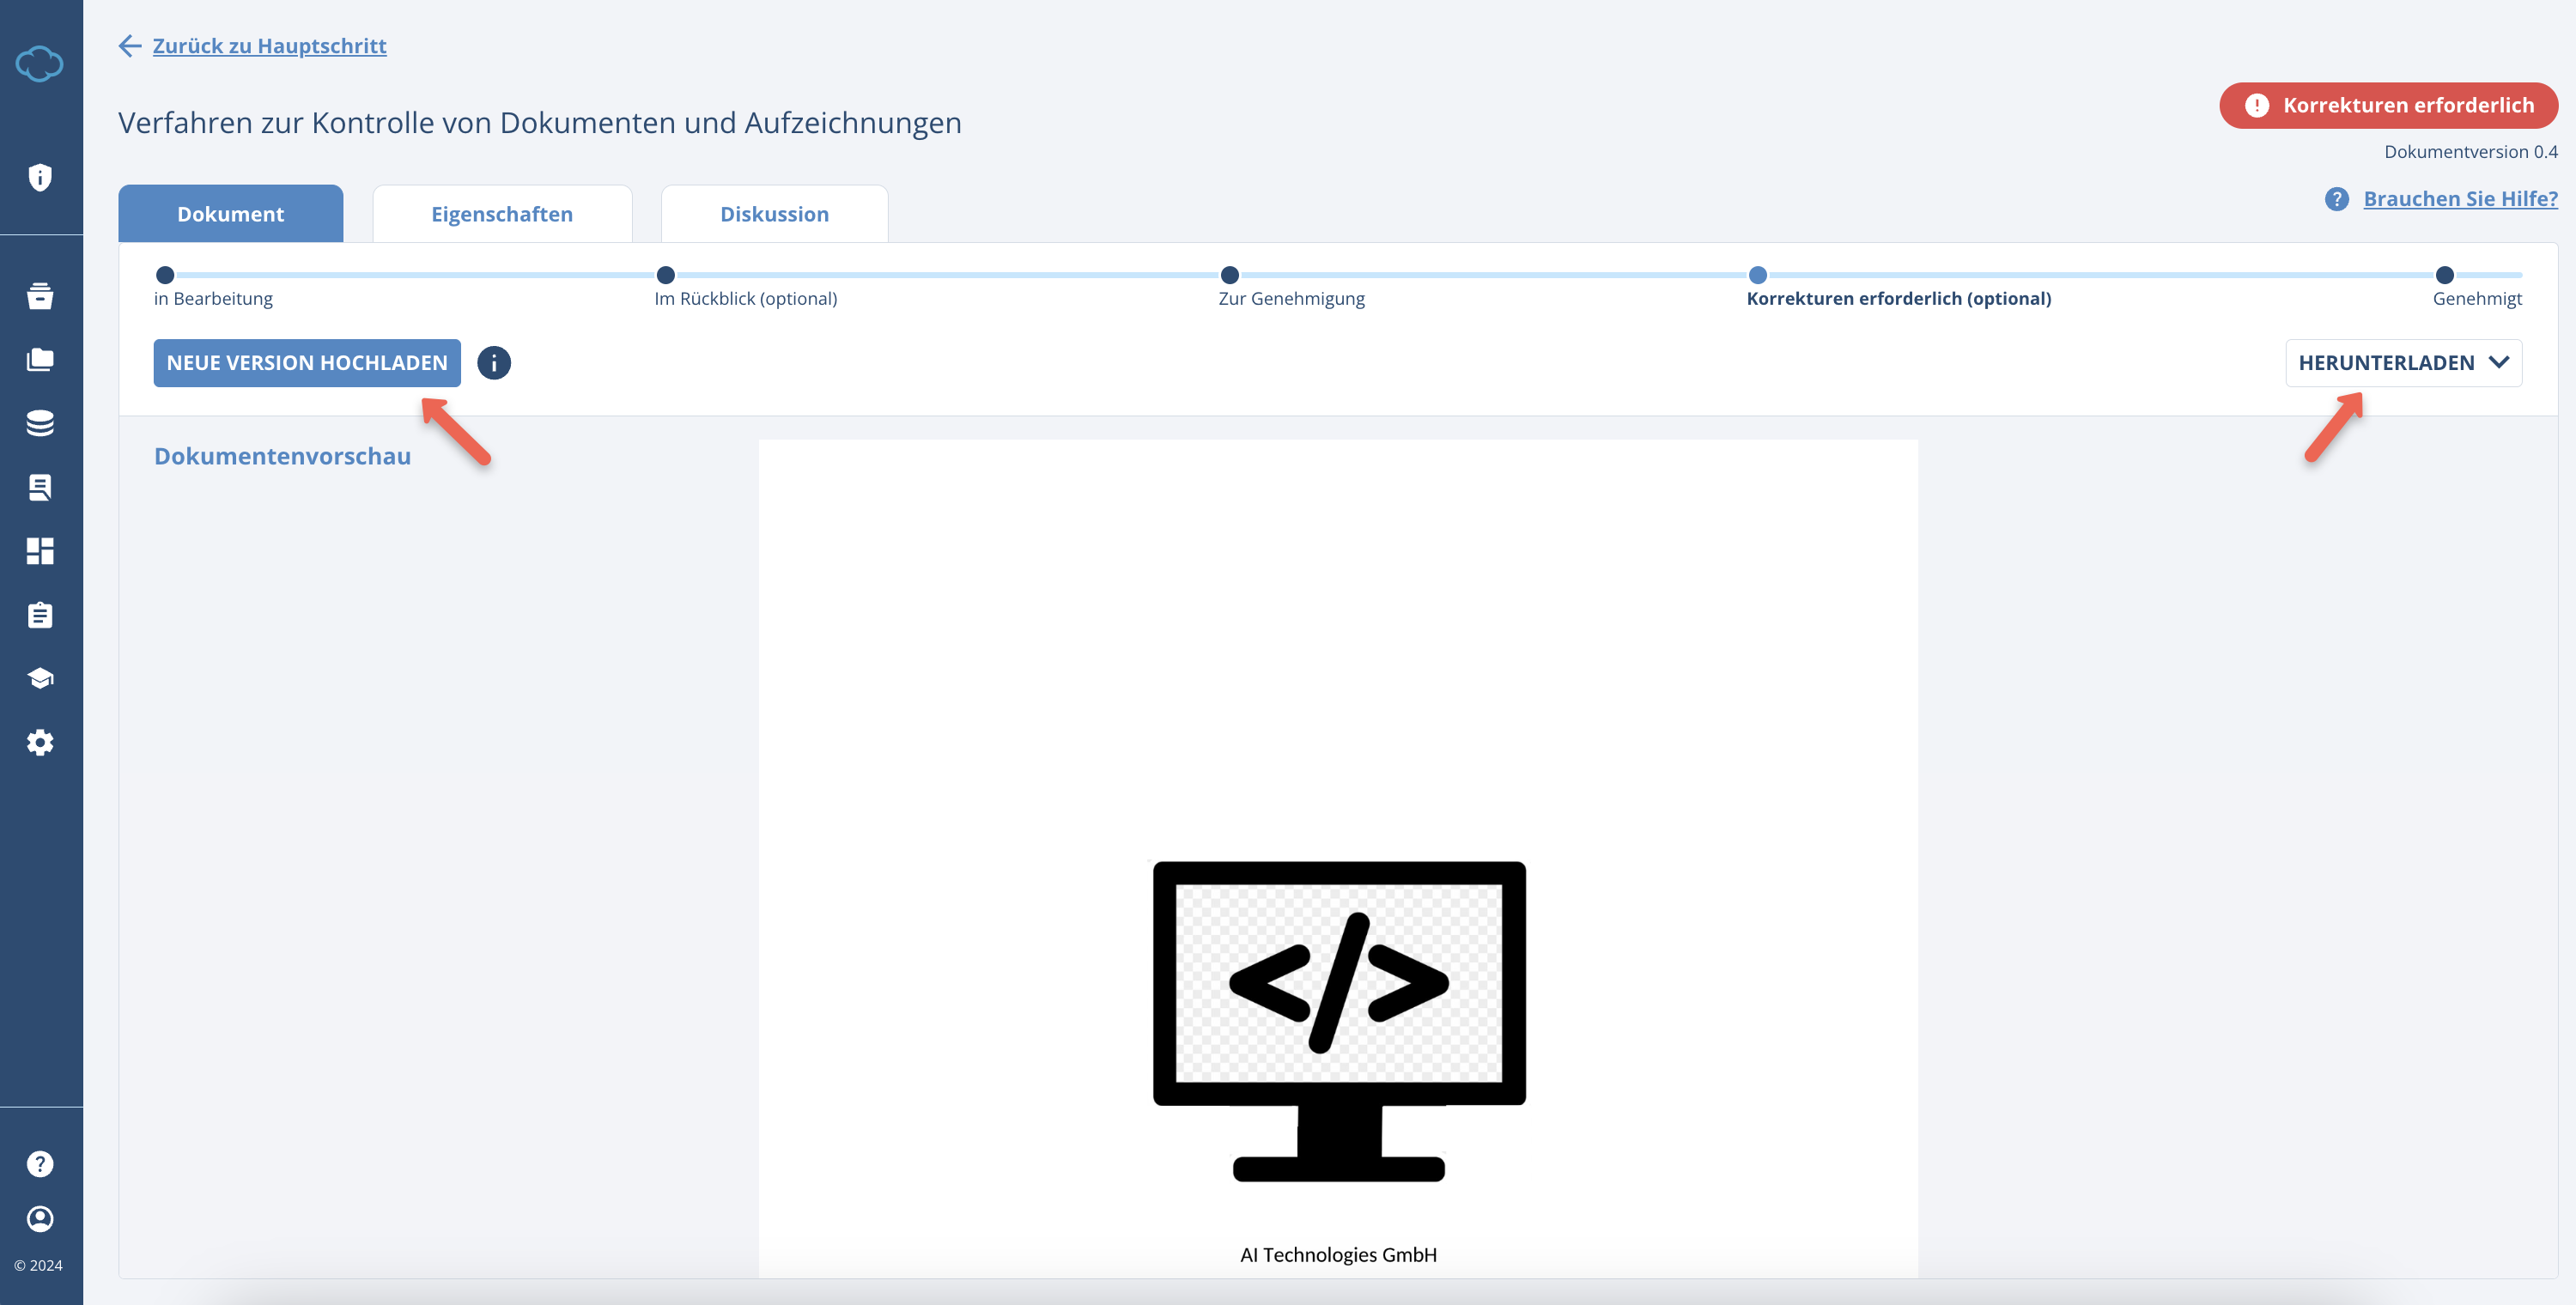Select the dashboard tiles icon in sidebar
The height and width of the screenshot is (1305, 2576).
40,551
